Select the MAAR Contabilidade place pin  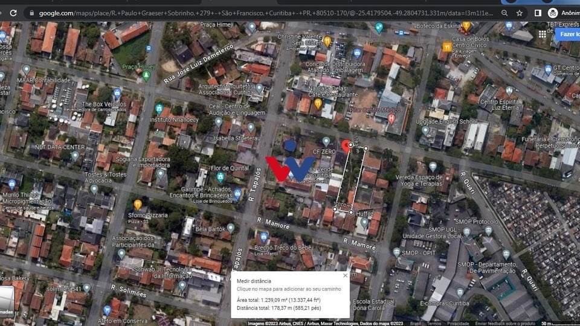26,70
